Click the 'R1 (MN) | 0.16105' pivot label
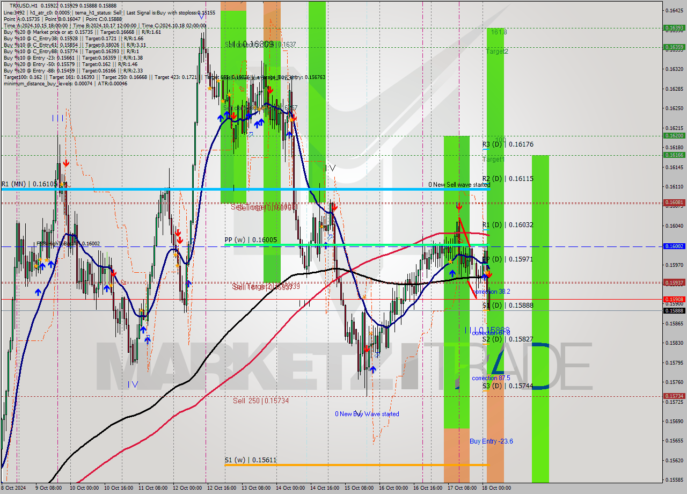The image size is (687, 494). [x=29, y=184]
